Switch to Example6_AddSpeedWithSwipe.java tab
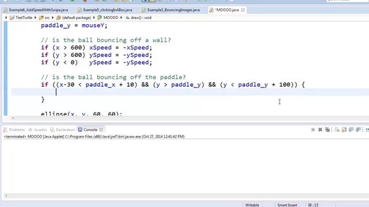The image size is (369, 207). [39, 10]
